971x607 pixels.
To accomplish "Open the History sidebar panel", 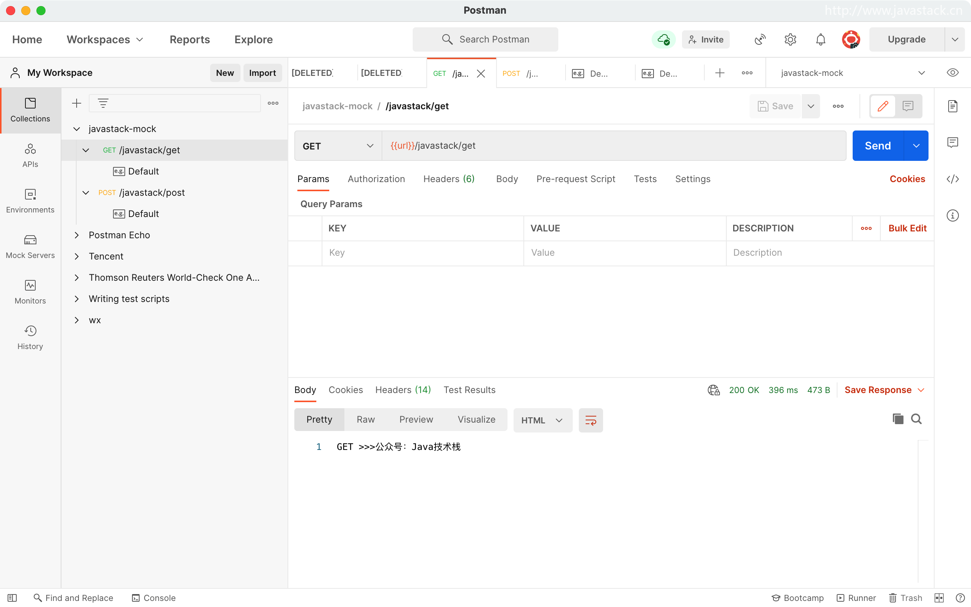I will (30, 337).
